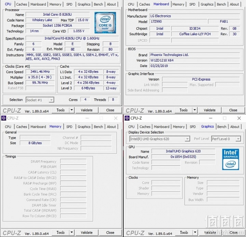Open Tools dropdown arrow in Graphics window
This screenshot has width=246, height=237.
click(195, 233)
